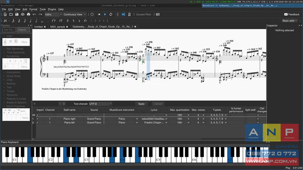Flip note direction icon

coord(85,21)
